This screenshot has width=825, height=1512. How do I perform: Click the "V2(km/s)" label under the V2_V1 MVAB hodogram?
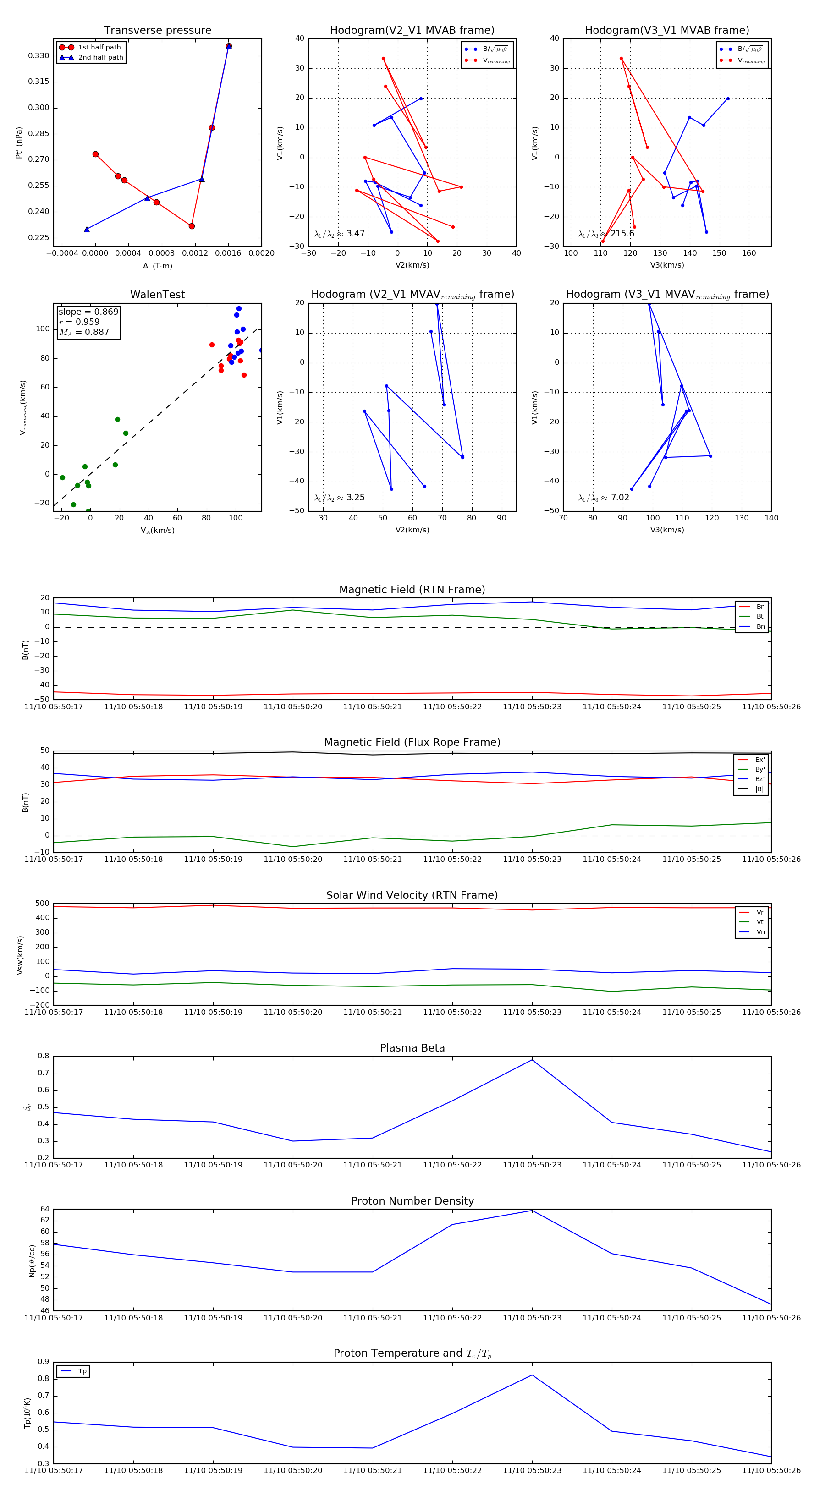pyautogui.click(x=412, y=265)
